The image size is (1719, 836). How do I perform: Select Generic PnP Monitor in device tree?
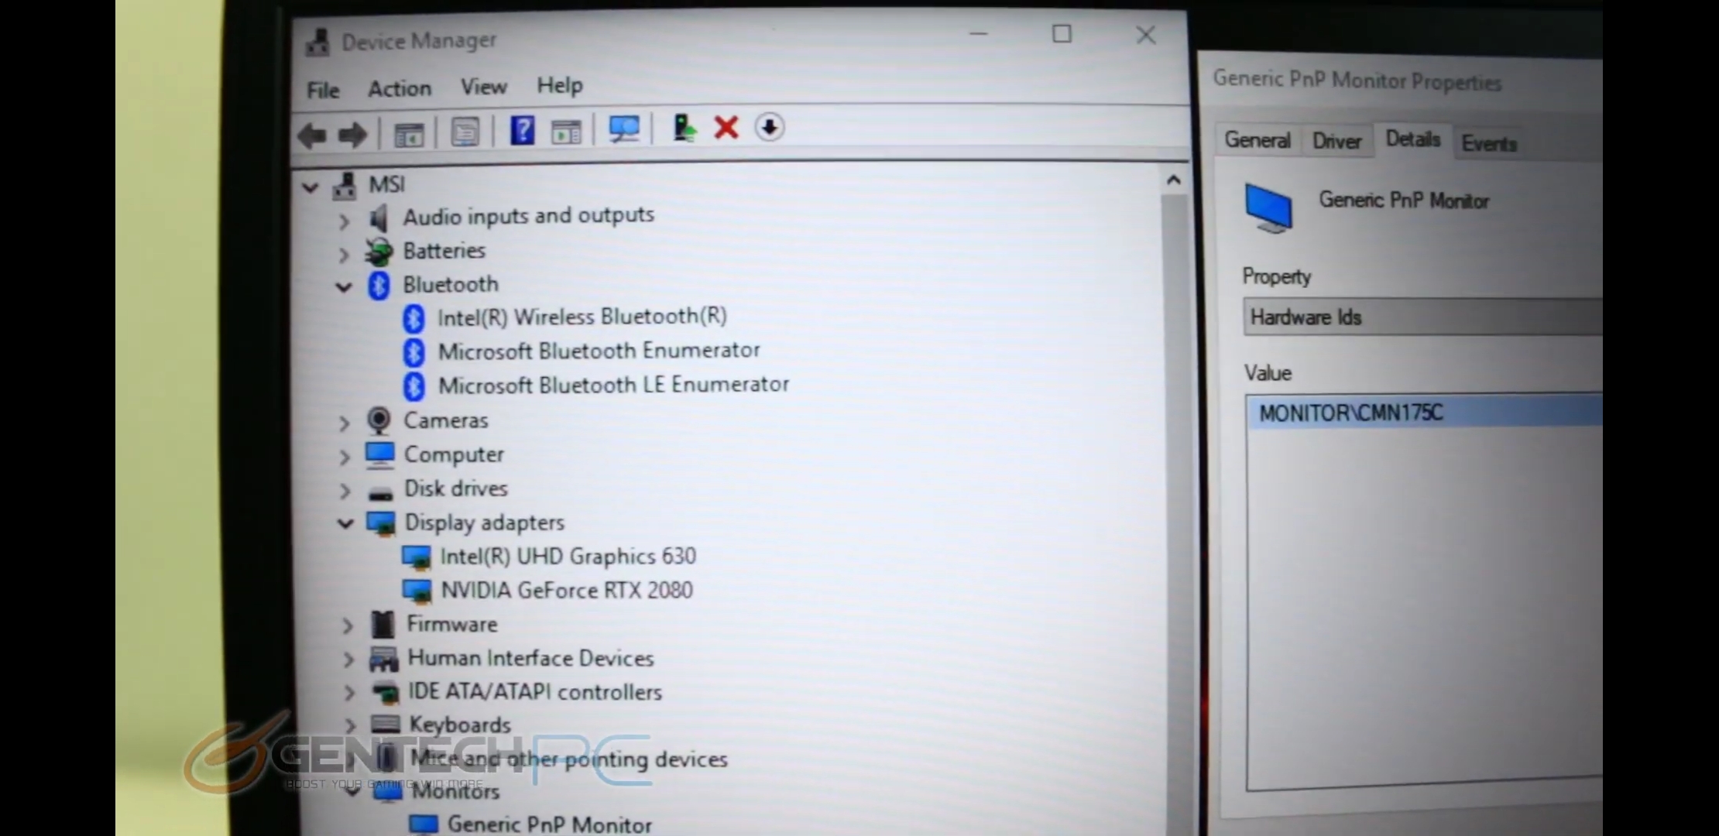point(550,824)
